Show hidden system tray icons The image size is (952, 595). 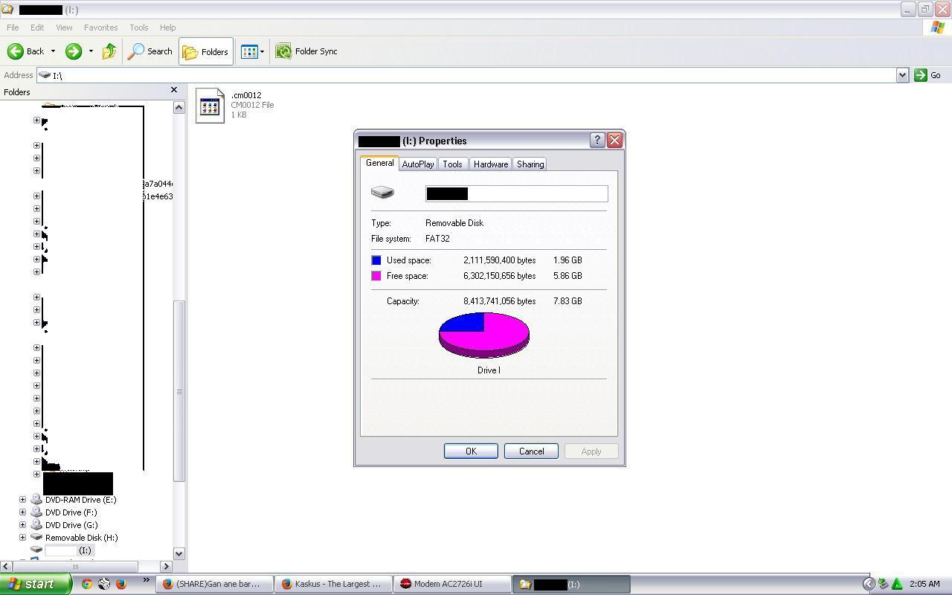click(868, 584)
